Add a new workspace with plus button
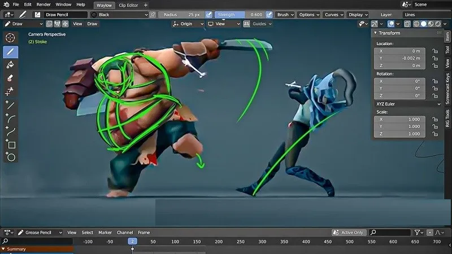 point(146,5)
